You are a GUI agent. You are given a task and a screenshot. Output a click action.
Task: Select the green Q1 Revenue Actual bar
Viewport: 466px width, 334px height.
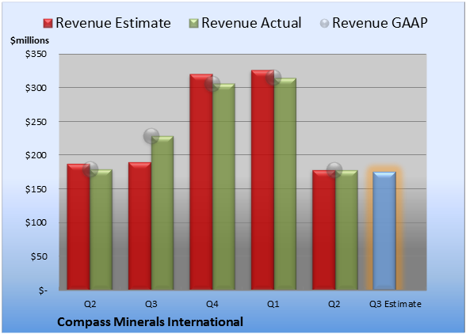pos(285,184)
